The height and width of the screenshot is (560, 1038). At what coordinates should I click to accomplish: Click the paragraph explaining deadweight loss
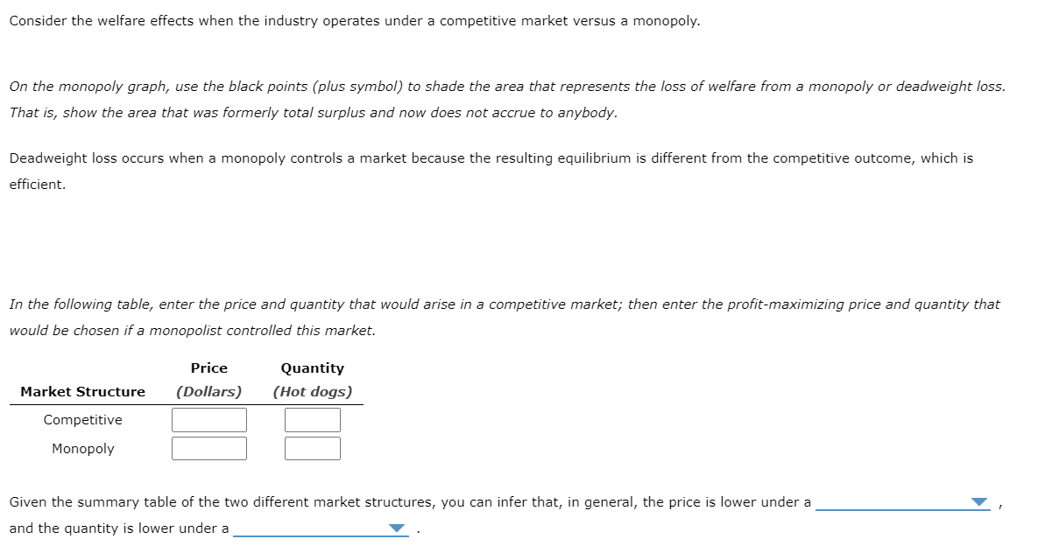pyautogui.click(x=491, y=157)
